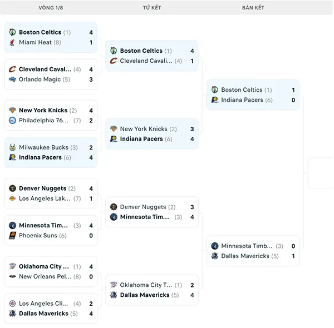Click Dallas Mavericks name in Tứ kết
Image resolution: width=334 pixels, height=328 pixels.
coord(145,295)
